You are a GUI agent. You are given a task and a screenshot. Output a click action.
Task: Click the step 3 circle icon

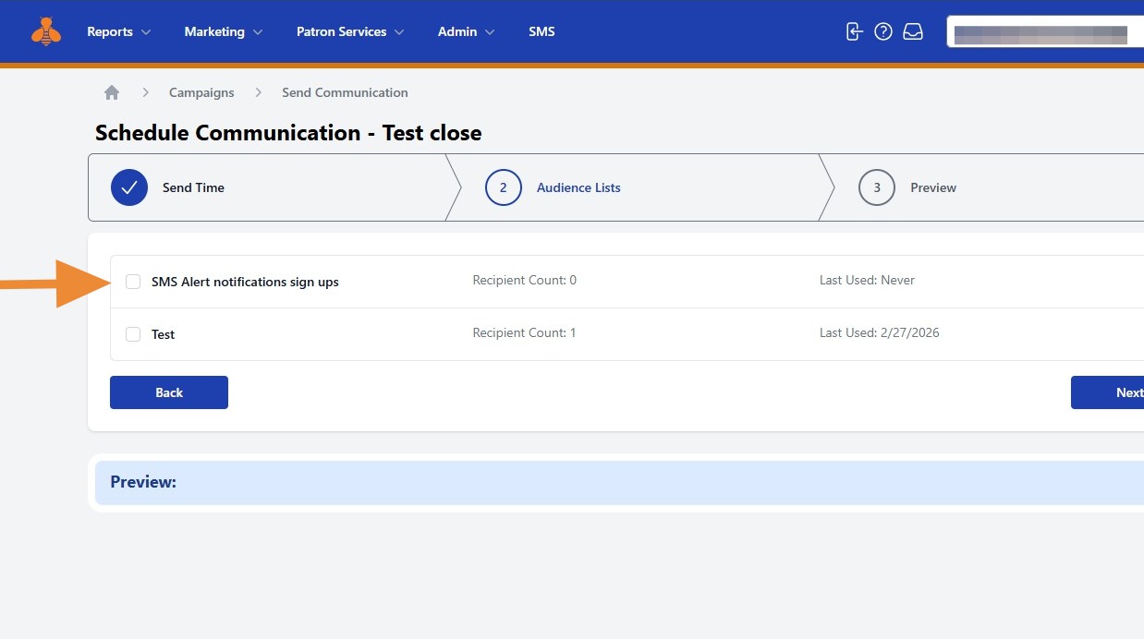[x=877, y=187]
